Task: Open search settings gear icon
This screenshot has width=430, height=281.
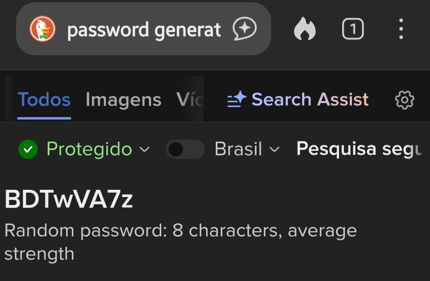Action: 404,100
